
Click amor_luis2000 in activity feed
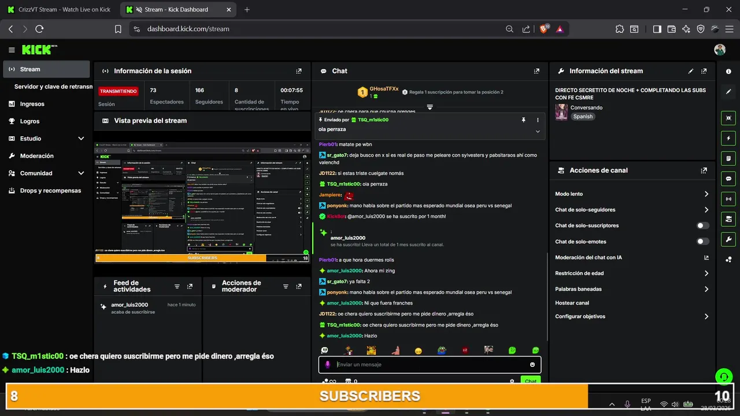coord(129,305)
